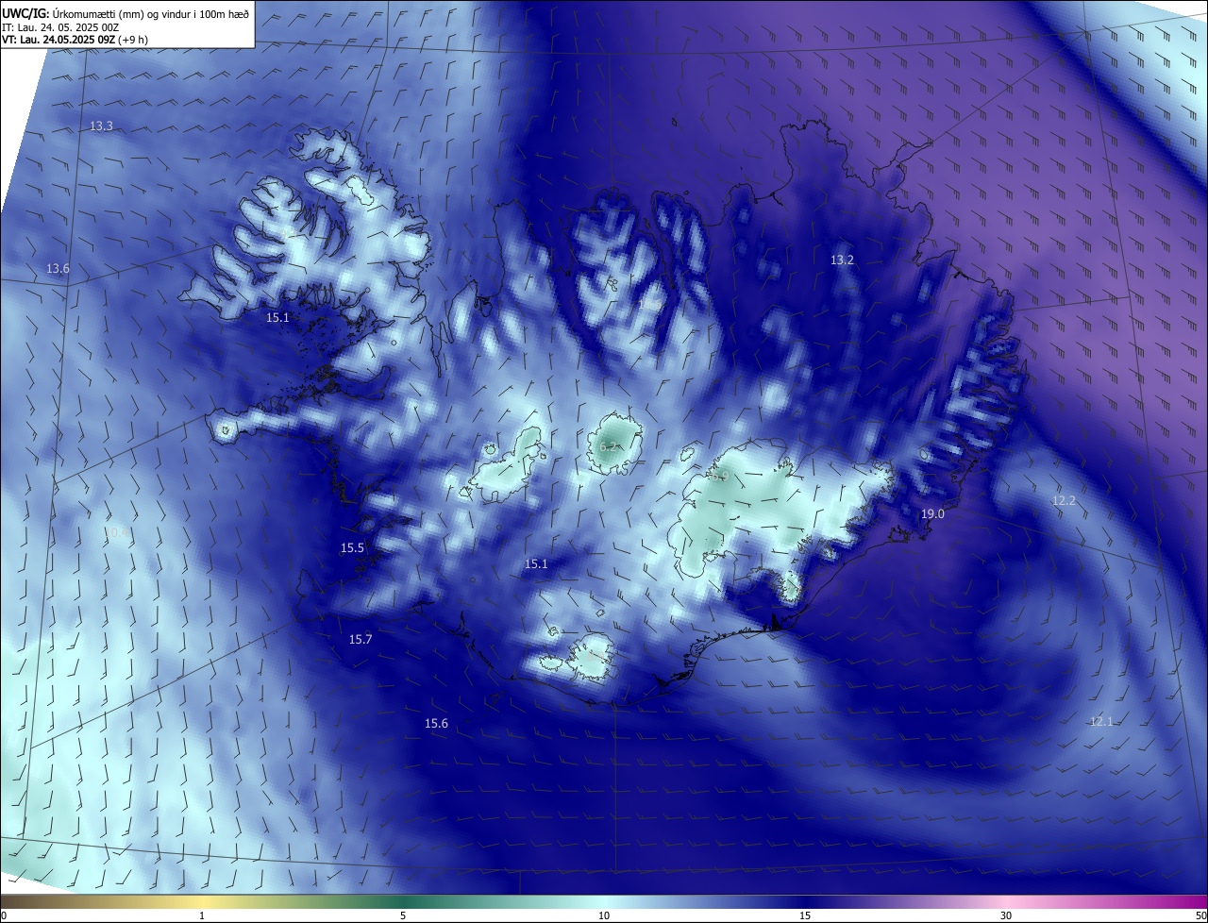The width and height of the screenshot is (1208, 923).
Task: Click the 12.2 value label
Action: click(1064, 500)
